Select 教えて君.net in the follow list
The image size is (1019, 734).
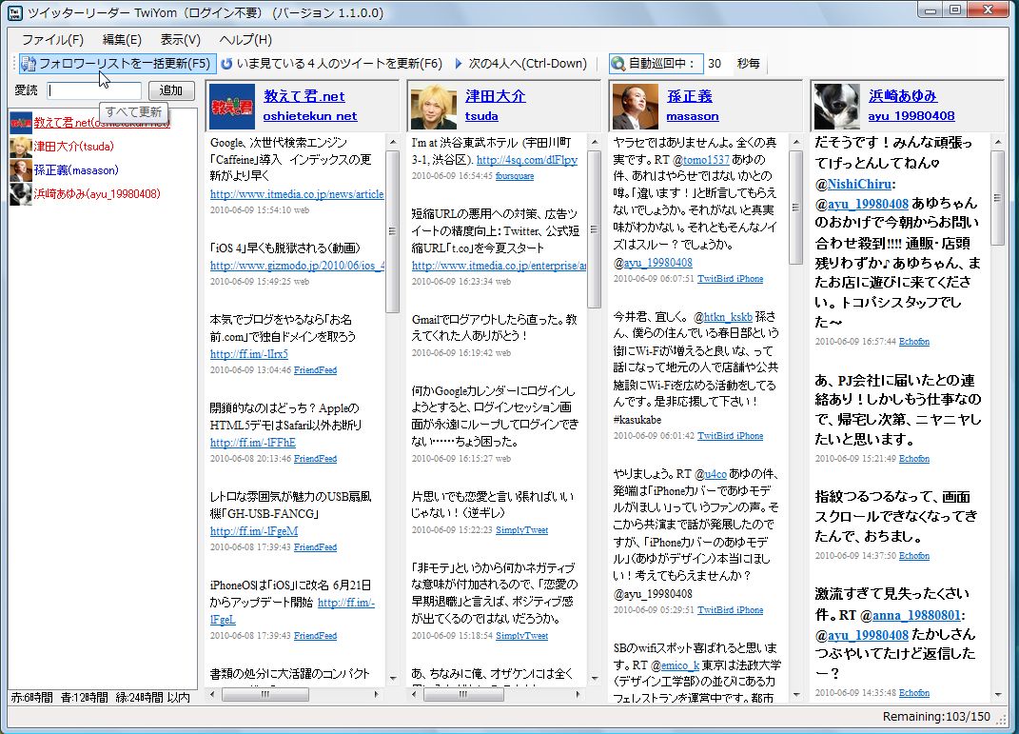coord(102,123)
